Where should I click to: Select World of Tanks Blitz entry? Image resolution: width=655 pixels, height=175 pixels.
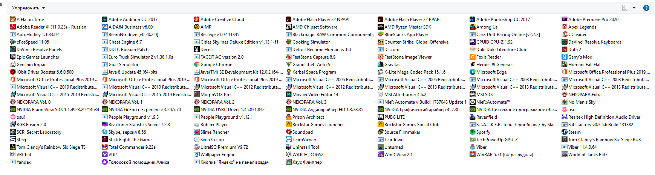(585, 154)
